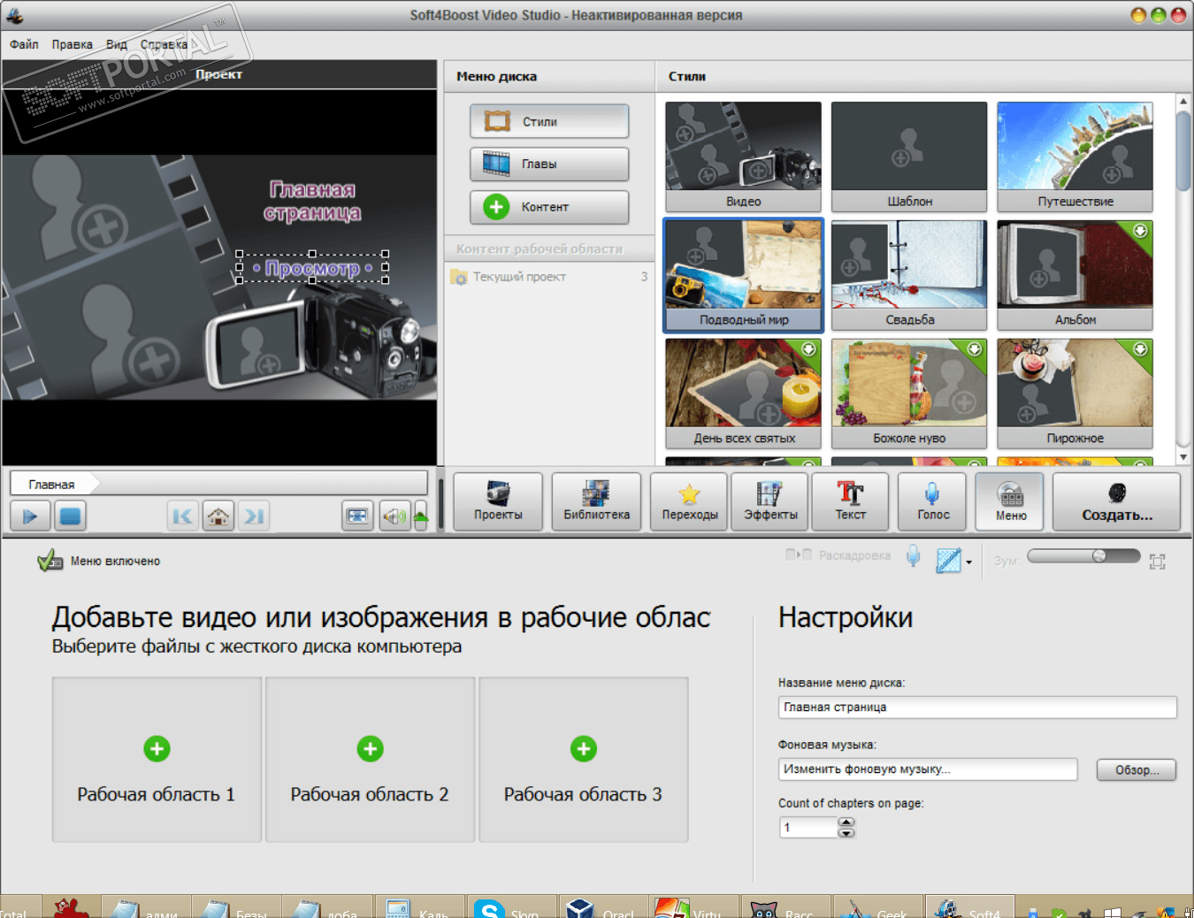Click the styles panel vertical scrollbar
Viewport: 1194px width, 918px height.
(1183, 150)
